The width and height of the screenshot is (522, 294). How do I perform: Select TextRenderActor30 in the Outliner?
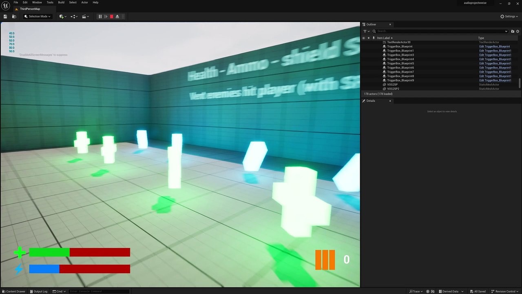398,42
